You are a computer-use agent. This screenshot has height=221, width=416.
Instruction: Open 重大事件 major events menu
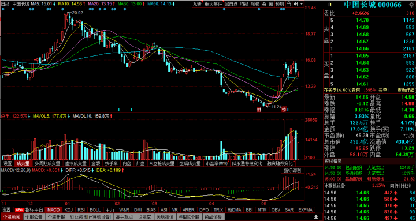click(x=213, y=3)
